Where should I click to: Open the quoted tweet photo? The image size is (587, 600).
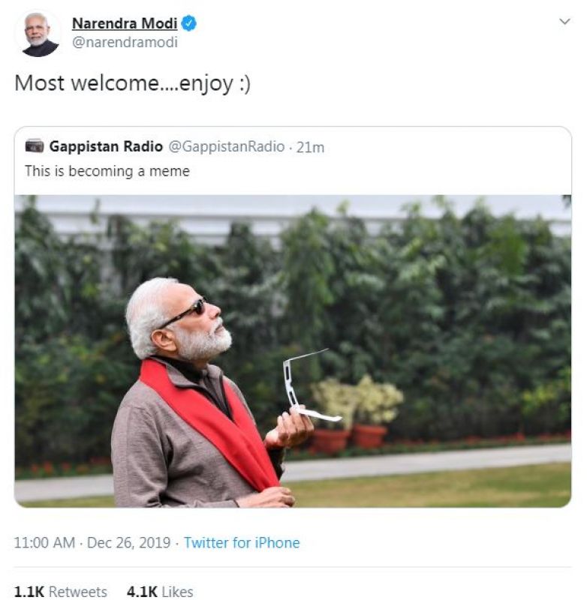click(420, 300)
